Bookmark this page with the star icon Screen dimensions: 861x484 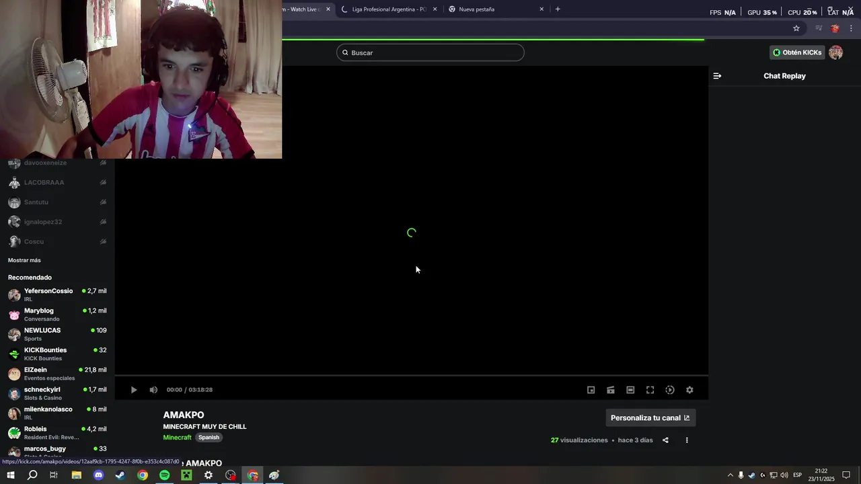tap(796, 28)
